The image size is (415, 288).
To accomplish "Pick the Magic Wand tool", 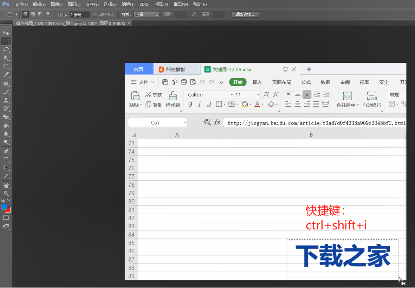I will coord(6,58).
